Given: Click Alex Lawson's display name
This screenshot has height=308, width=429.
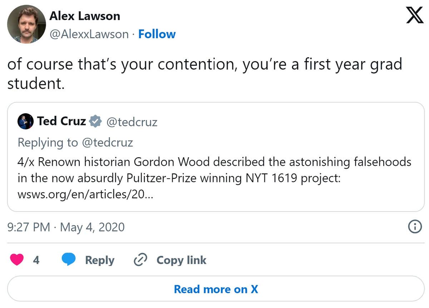Looking at the screenshot, I should (85, 16).
